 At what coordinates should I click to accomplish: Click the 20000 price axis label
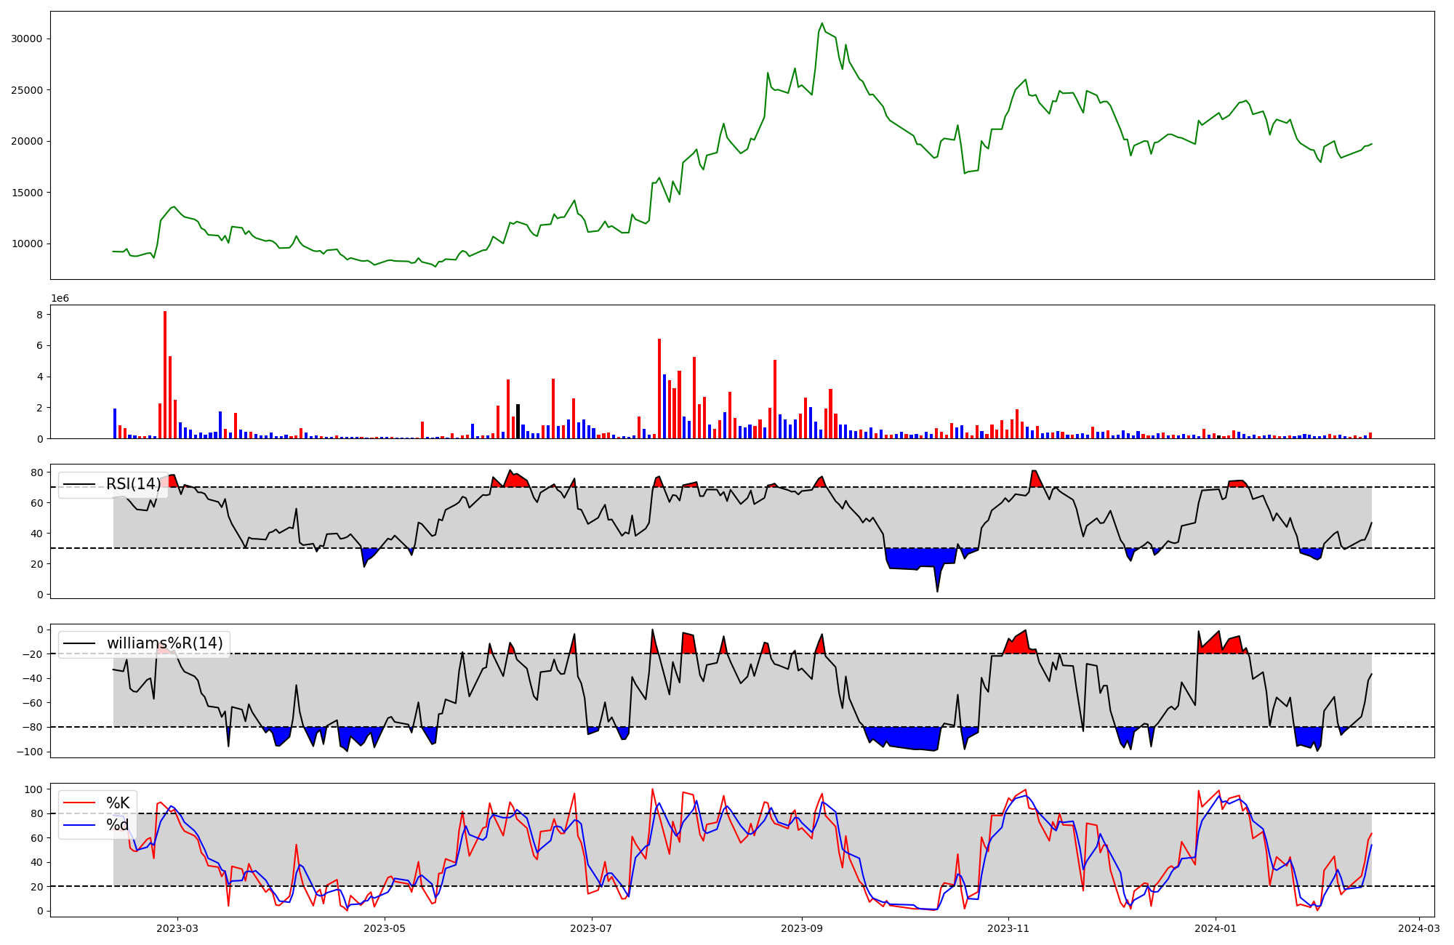click(27, 141)
